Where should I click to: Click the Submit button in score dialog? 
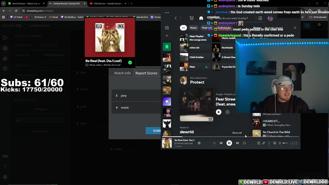point(153,131)
